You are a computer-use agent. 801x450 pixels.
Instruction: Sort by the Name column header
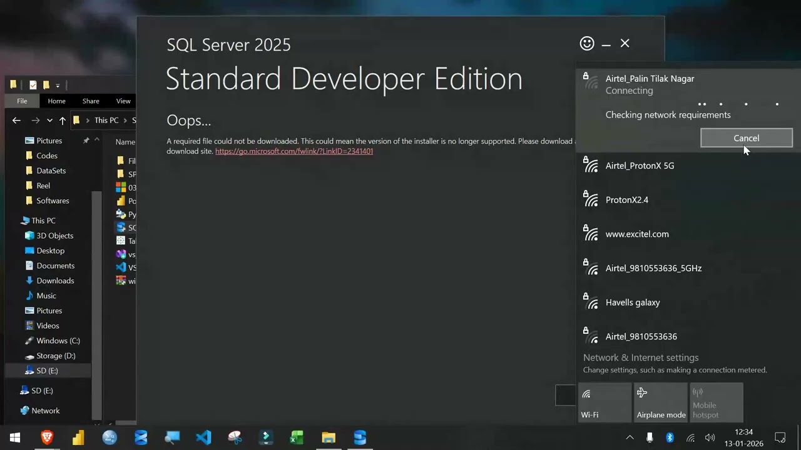click(x=125, y=142)
